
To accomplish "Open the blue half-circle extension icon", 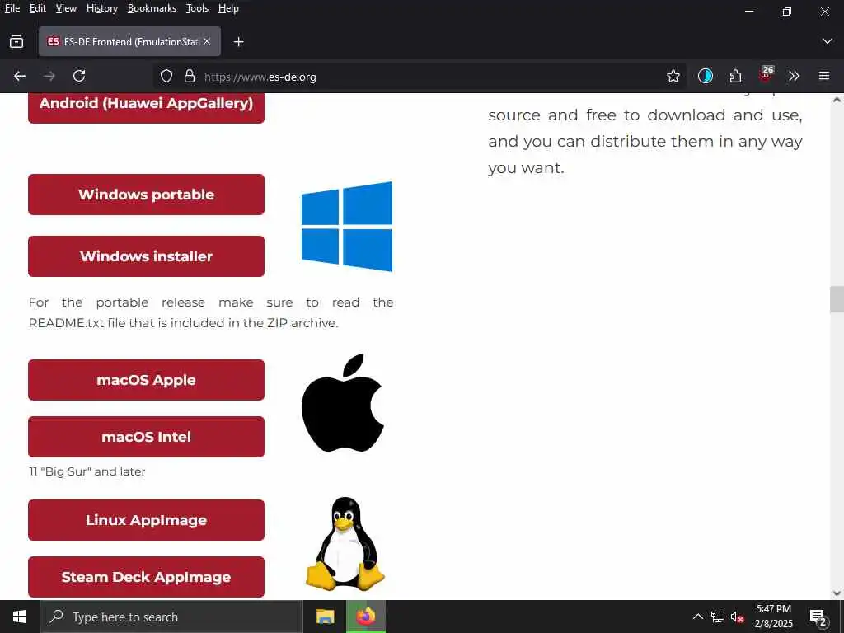I will coord(706,77).
